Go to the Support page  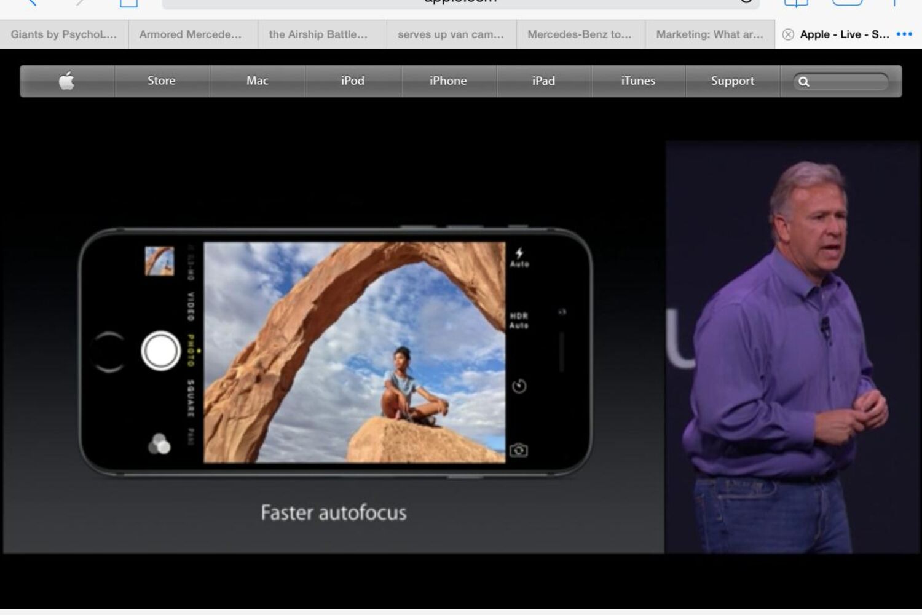coord(733,81)
